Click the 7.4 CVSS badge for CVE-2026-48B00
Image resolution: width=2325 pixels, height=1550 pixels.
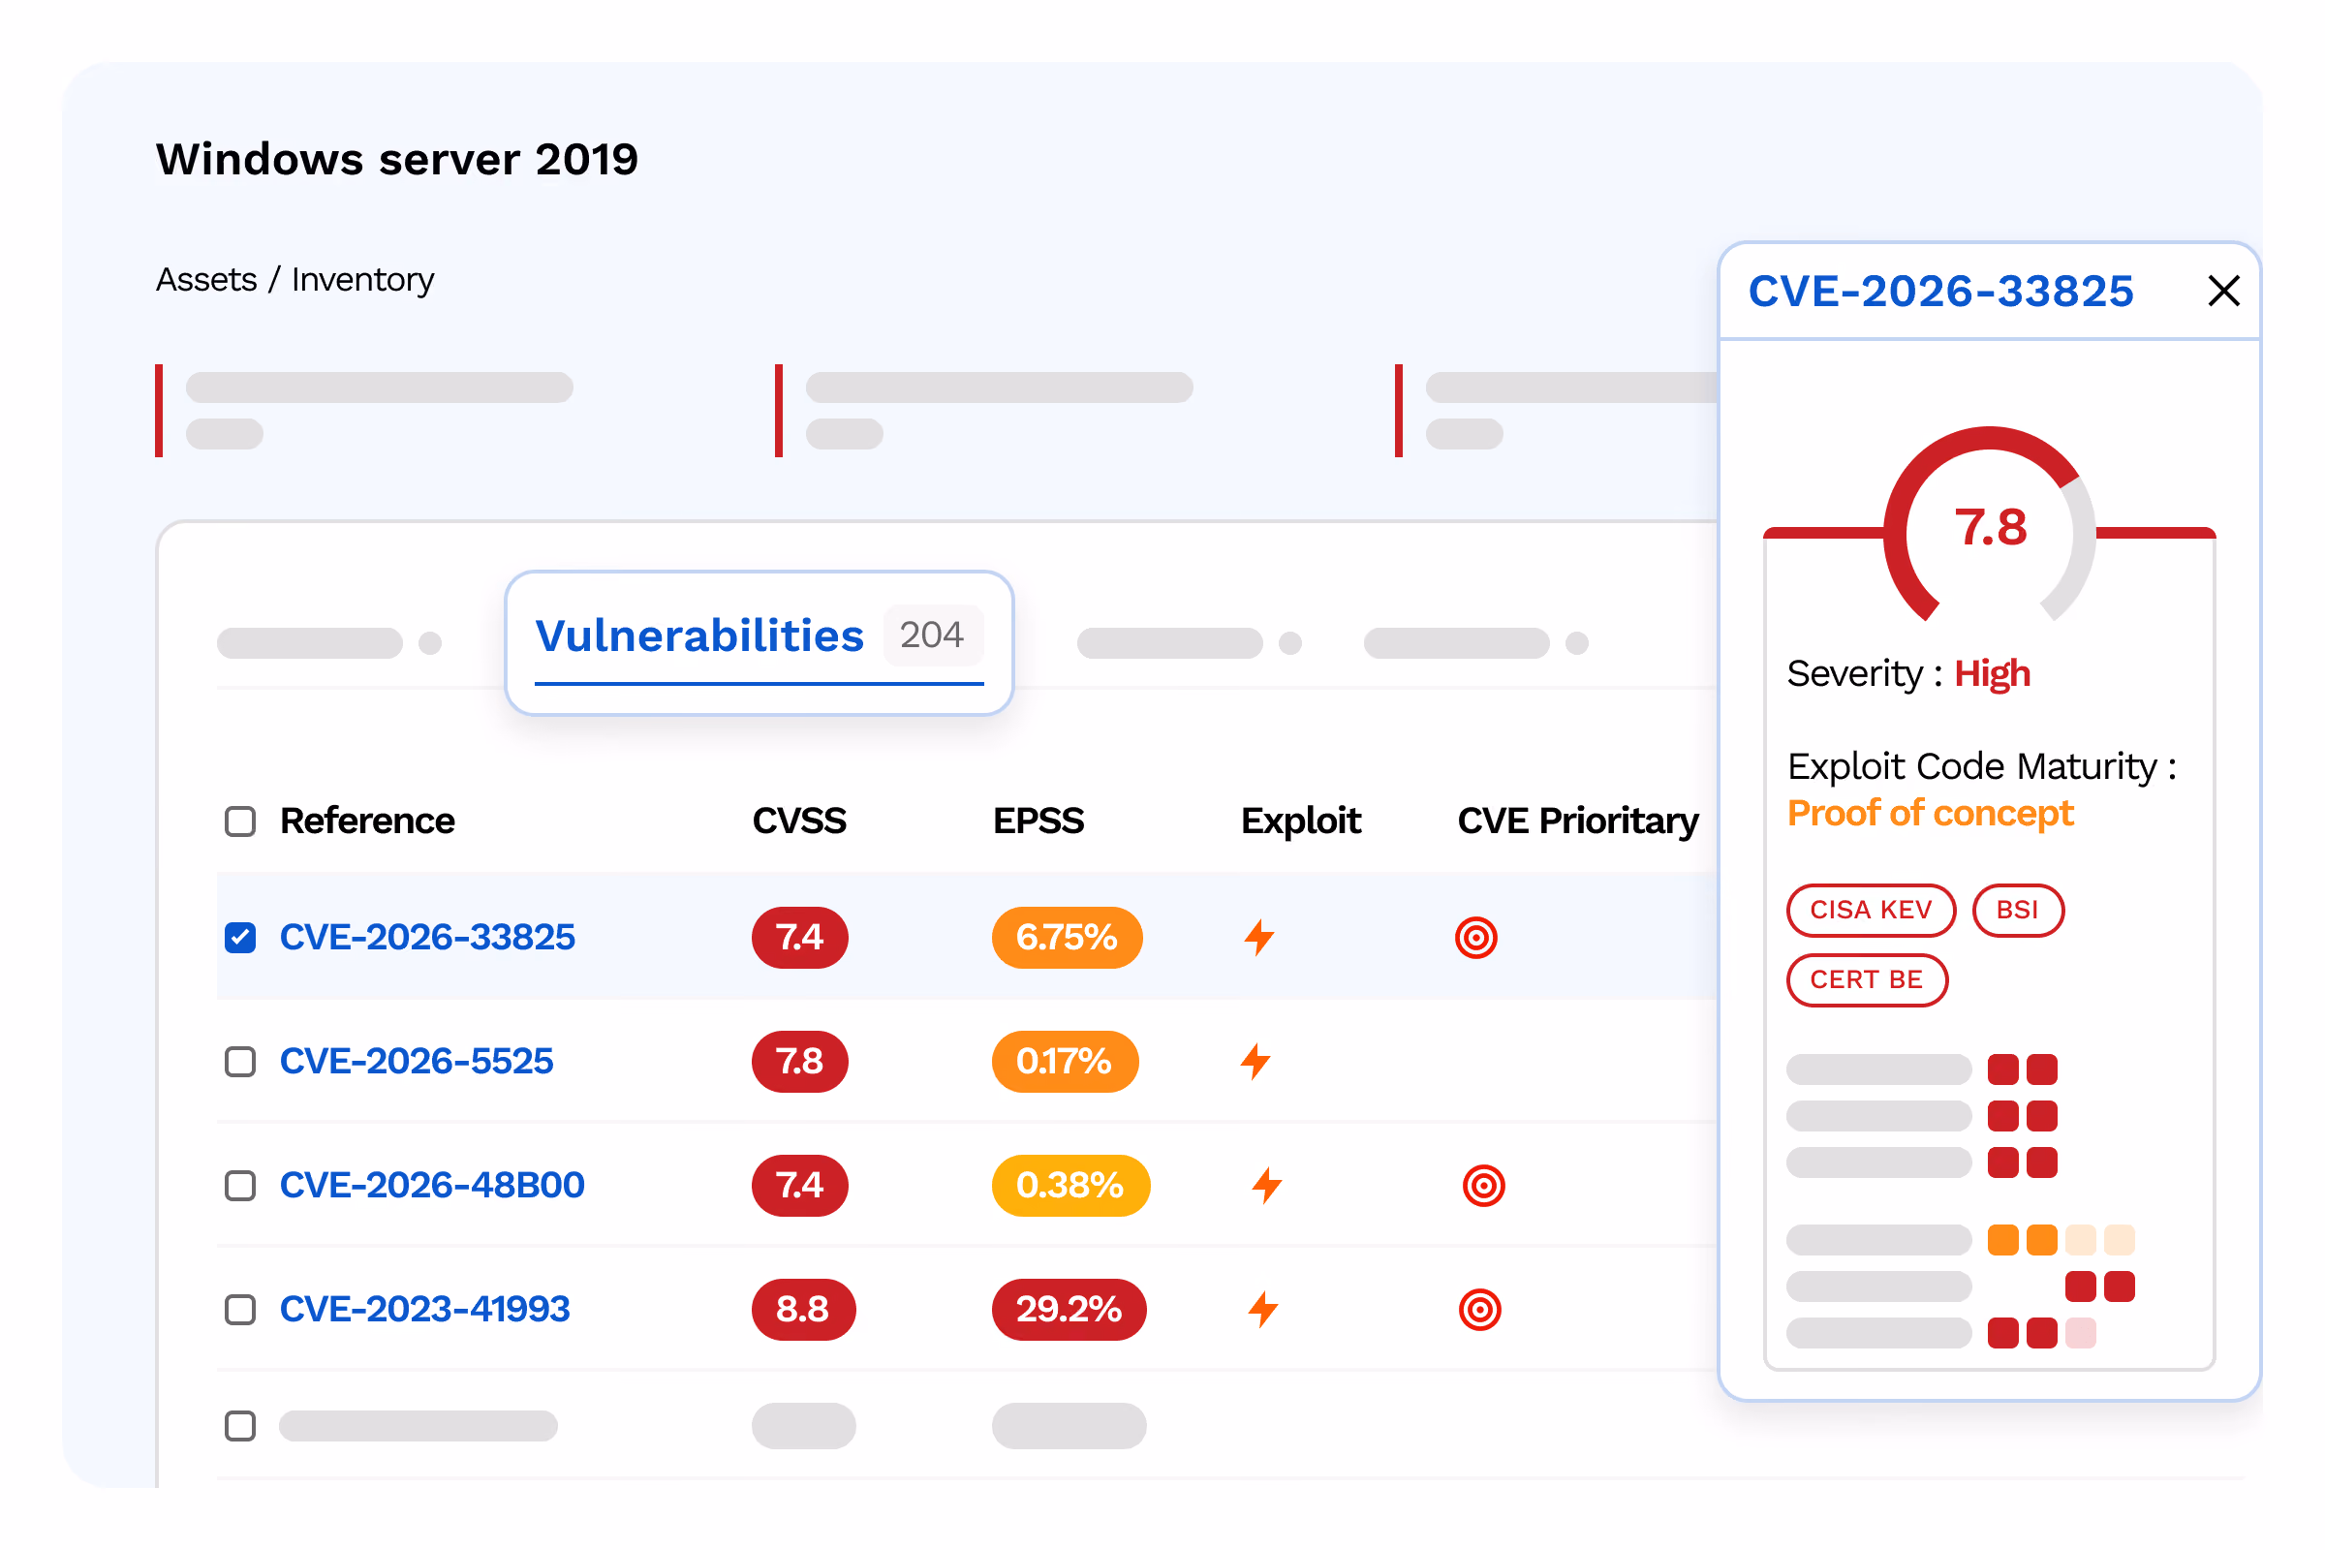point(800,1185)
